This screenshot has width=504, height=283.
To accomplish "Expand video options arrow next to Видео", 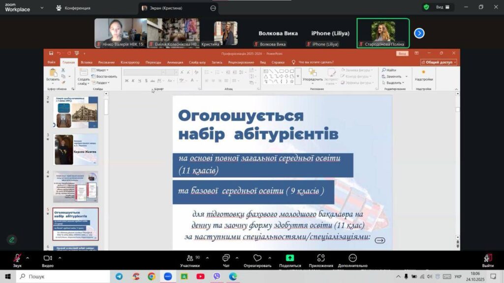I will coord(59,257).
